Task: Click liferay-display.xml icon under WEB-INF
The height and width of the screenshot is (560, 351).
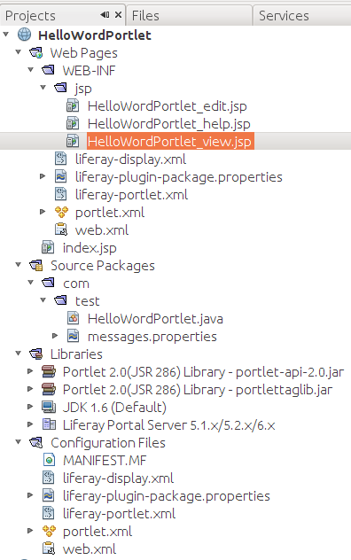Action: pyautogui.click(x=61, y=159)
